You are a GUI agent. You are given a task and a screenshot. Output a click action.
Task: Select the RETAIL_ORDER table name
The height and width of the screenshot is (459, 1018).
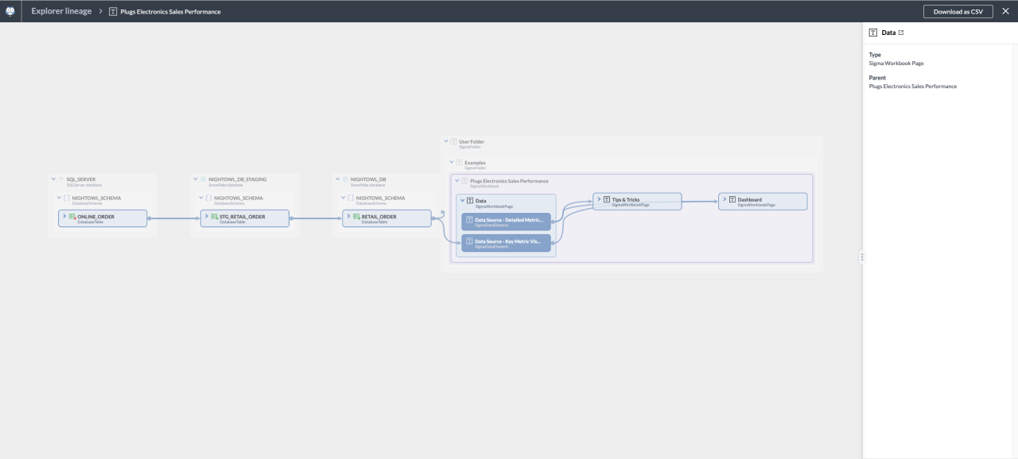(x=379, y=216)
